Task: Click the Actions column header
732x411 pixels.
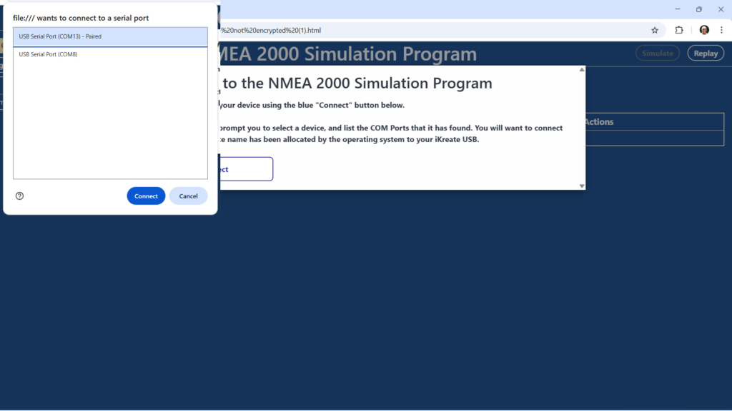Action: [x=599, y=122]
